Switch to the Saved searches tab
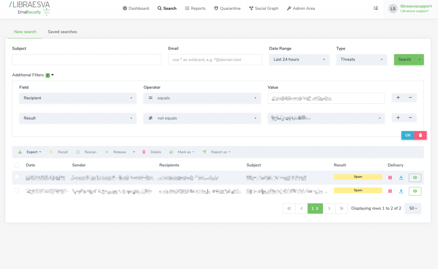This screenshot has width=438, height=269. click(x=62, y=32)
